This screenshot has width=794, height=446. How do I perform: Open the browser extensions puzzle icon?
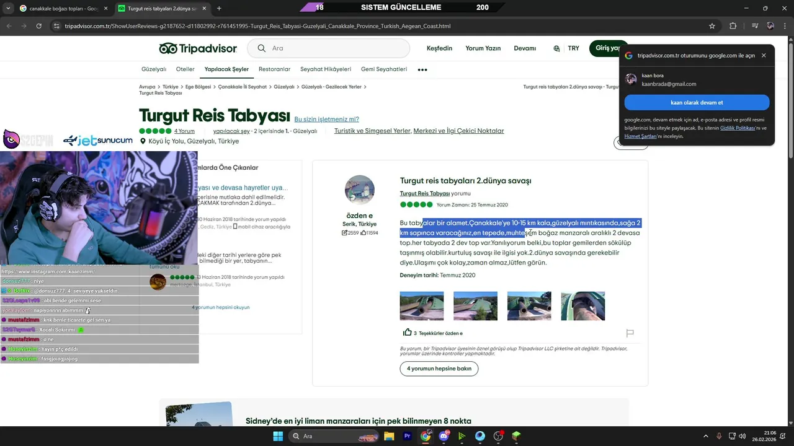click(x=733, y=26)
